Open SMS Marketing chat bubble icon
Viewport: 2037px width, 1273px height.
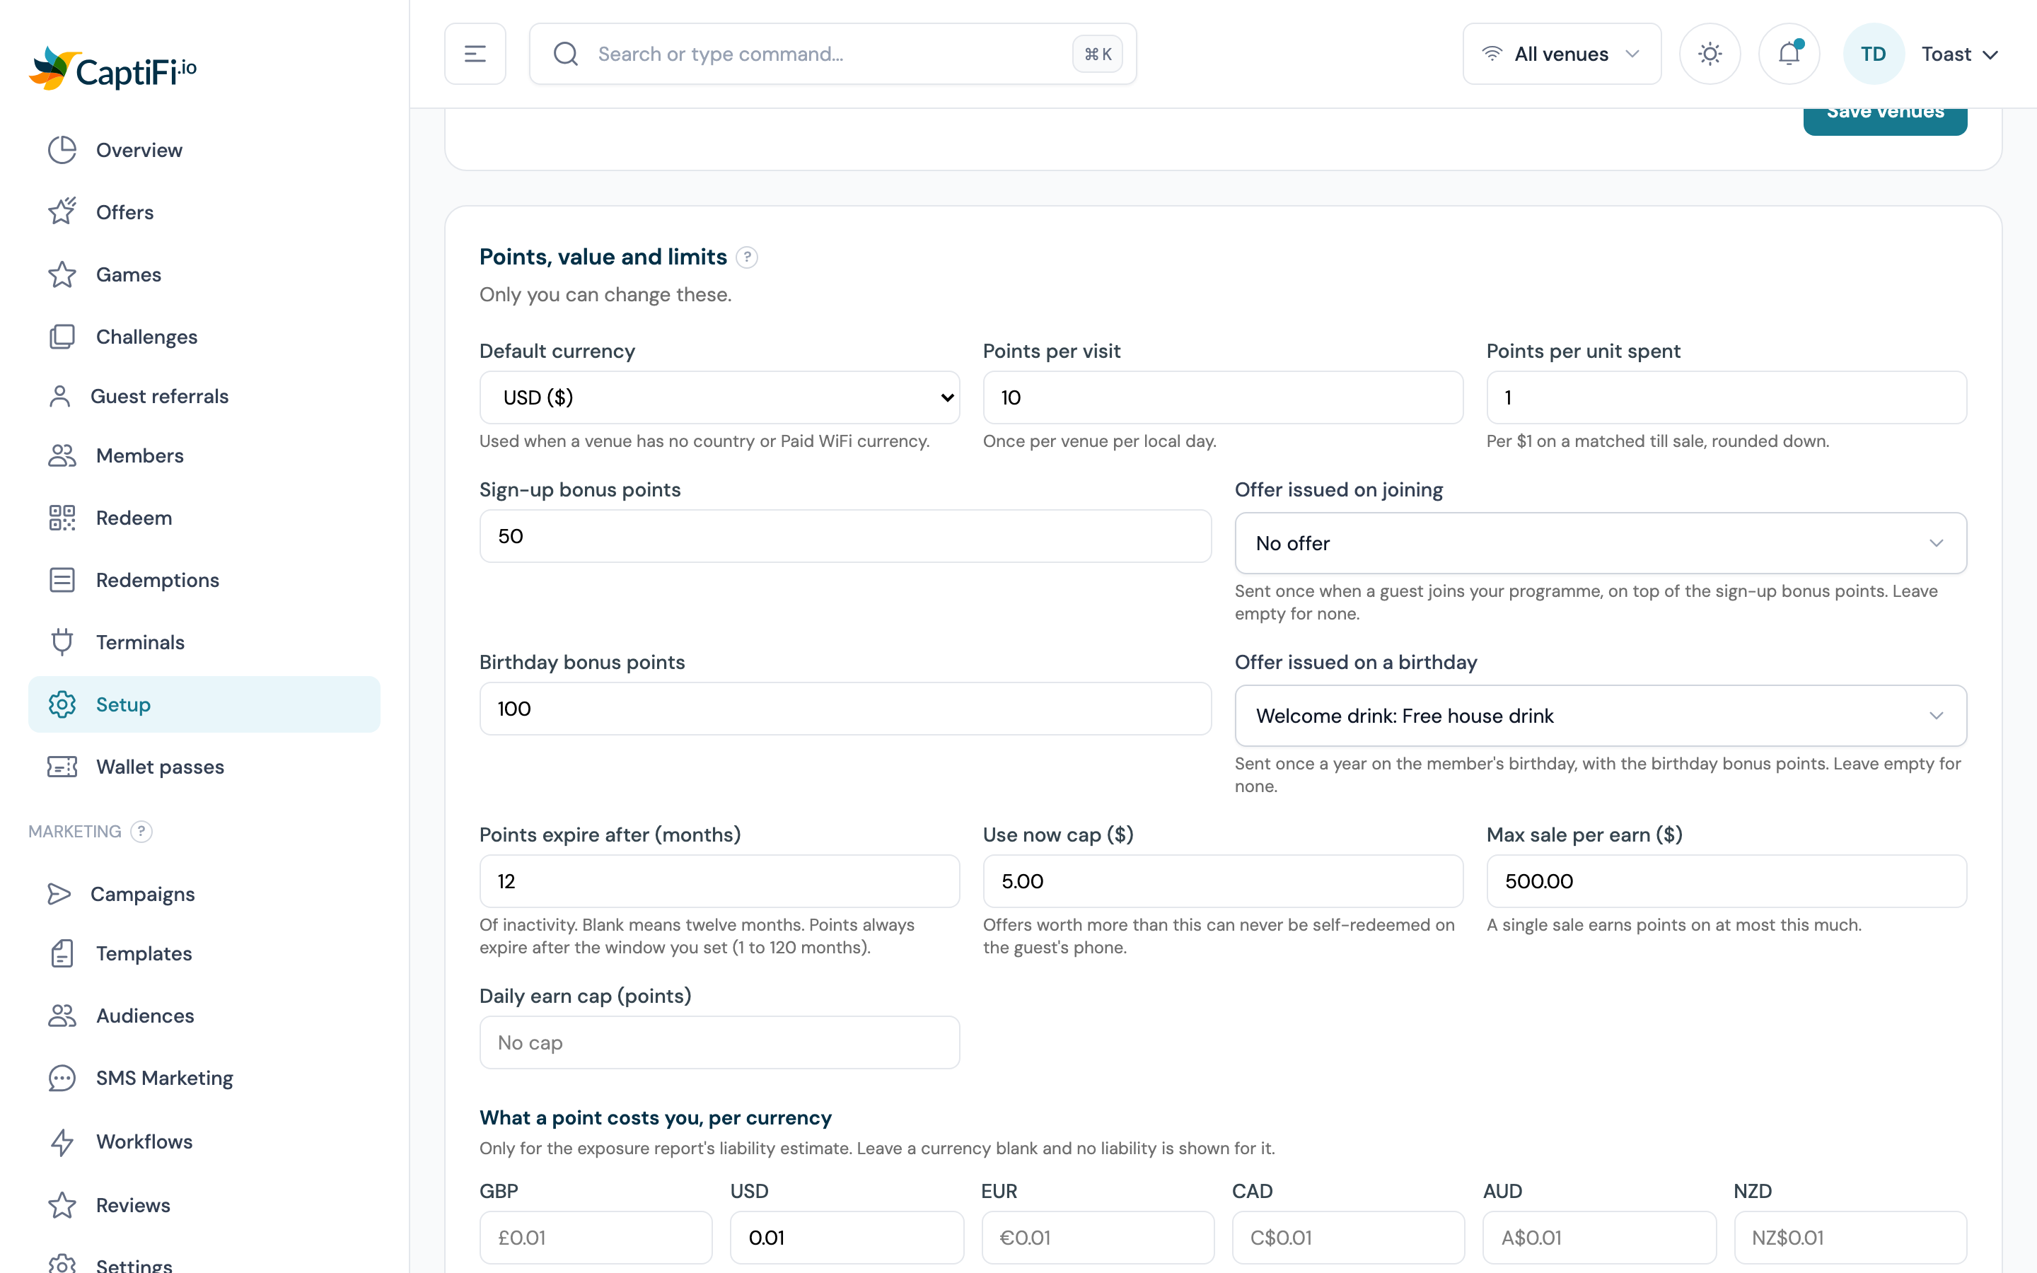tap(62, 1078)
